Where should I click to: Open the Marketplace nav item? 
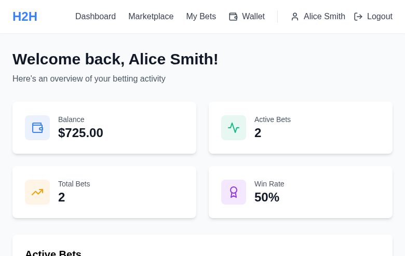click(151, 17)
